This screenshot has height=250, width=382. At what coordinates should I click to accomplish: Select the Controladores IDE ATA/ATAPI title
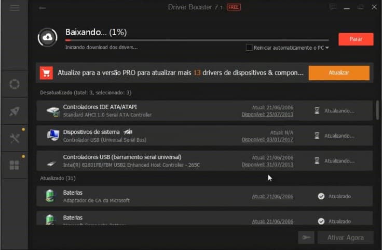[x=100, y=107]
